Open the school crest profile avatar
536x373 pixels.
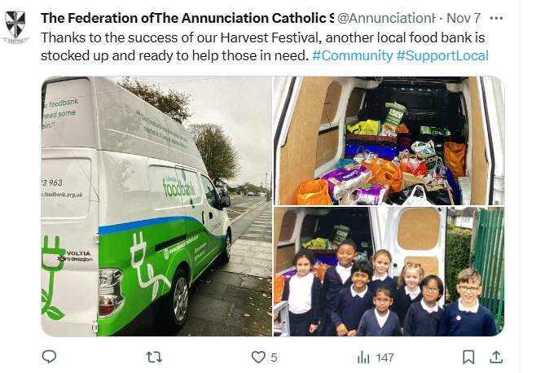[x=15, y=27]
